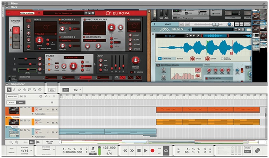Click the Europa Filter Freq knob
The image size is (269, 158).
73,66
